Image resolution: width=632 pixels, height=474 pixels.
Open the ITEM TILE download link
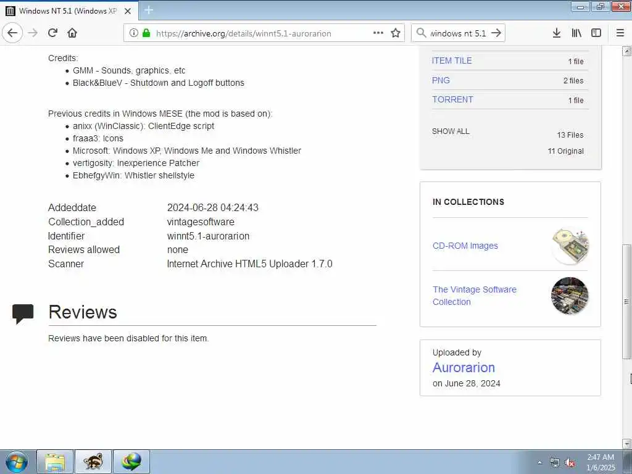point(452,60)
